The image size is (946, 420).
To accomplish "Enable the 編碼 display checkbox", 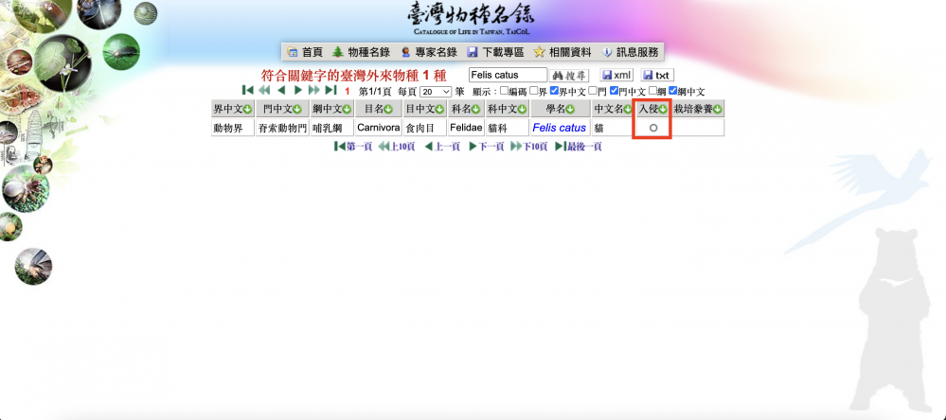I will (x=504, y=91).
